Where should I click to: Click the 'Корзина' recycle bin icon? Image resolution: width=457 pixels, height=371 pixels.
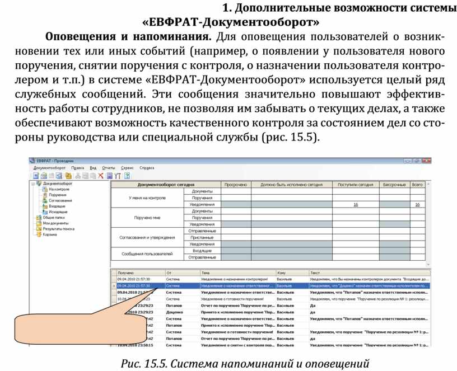coord(39,234)
